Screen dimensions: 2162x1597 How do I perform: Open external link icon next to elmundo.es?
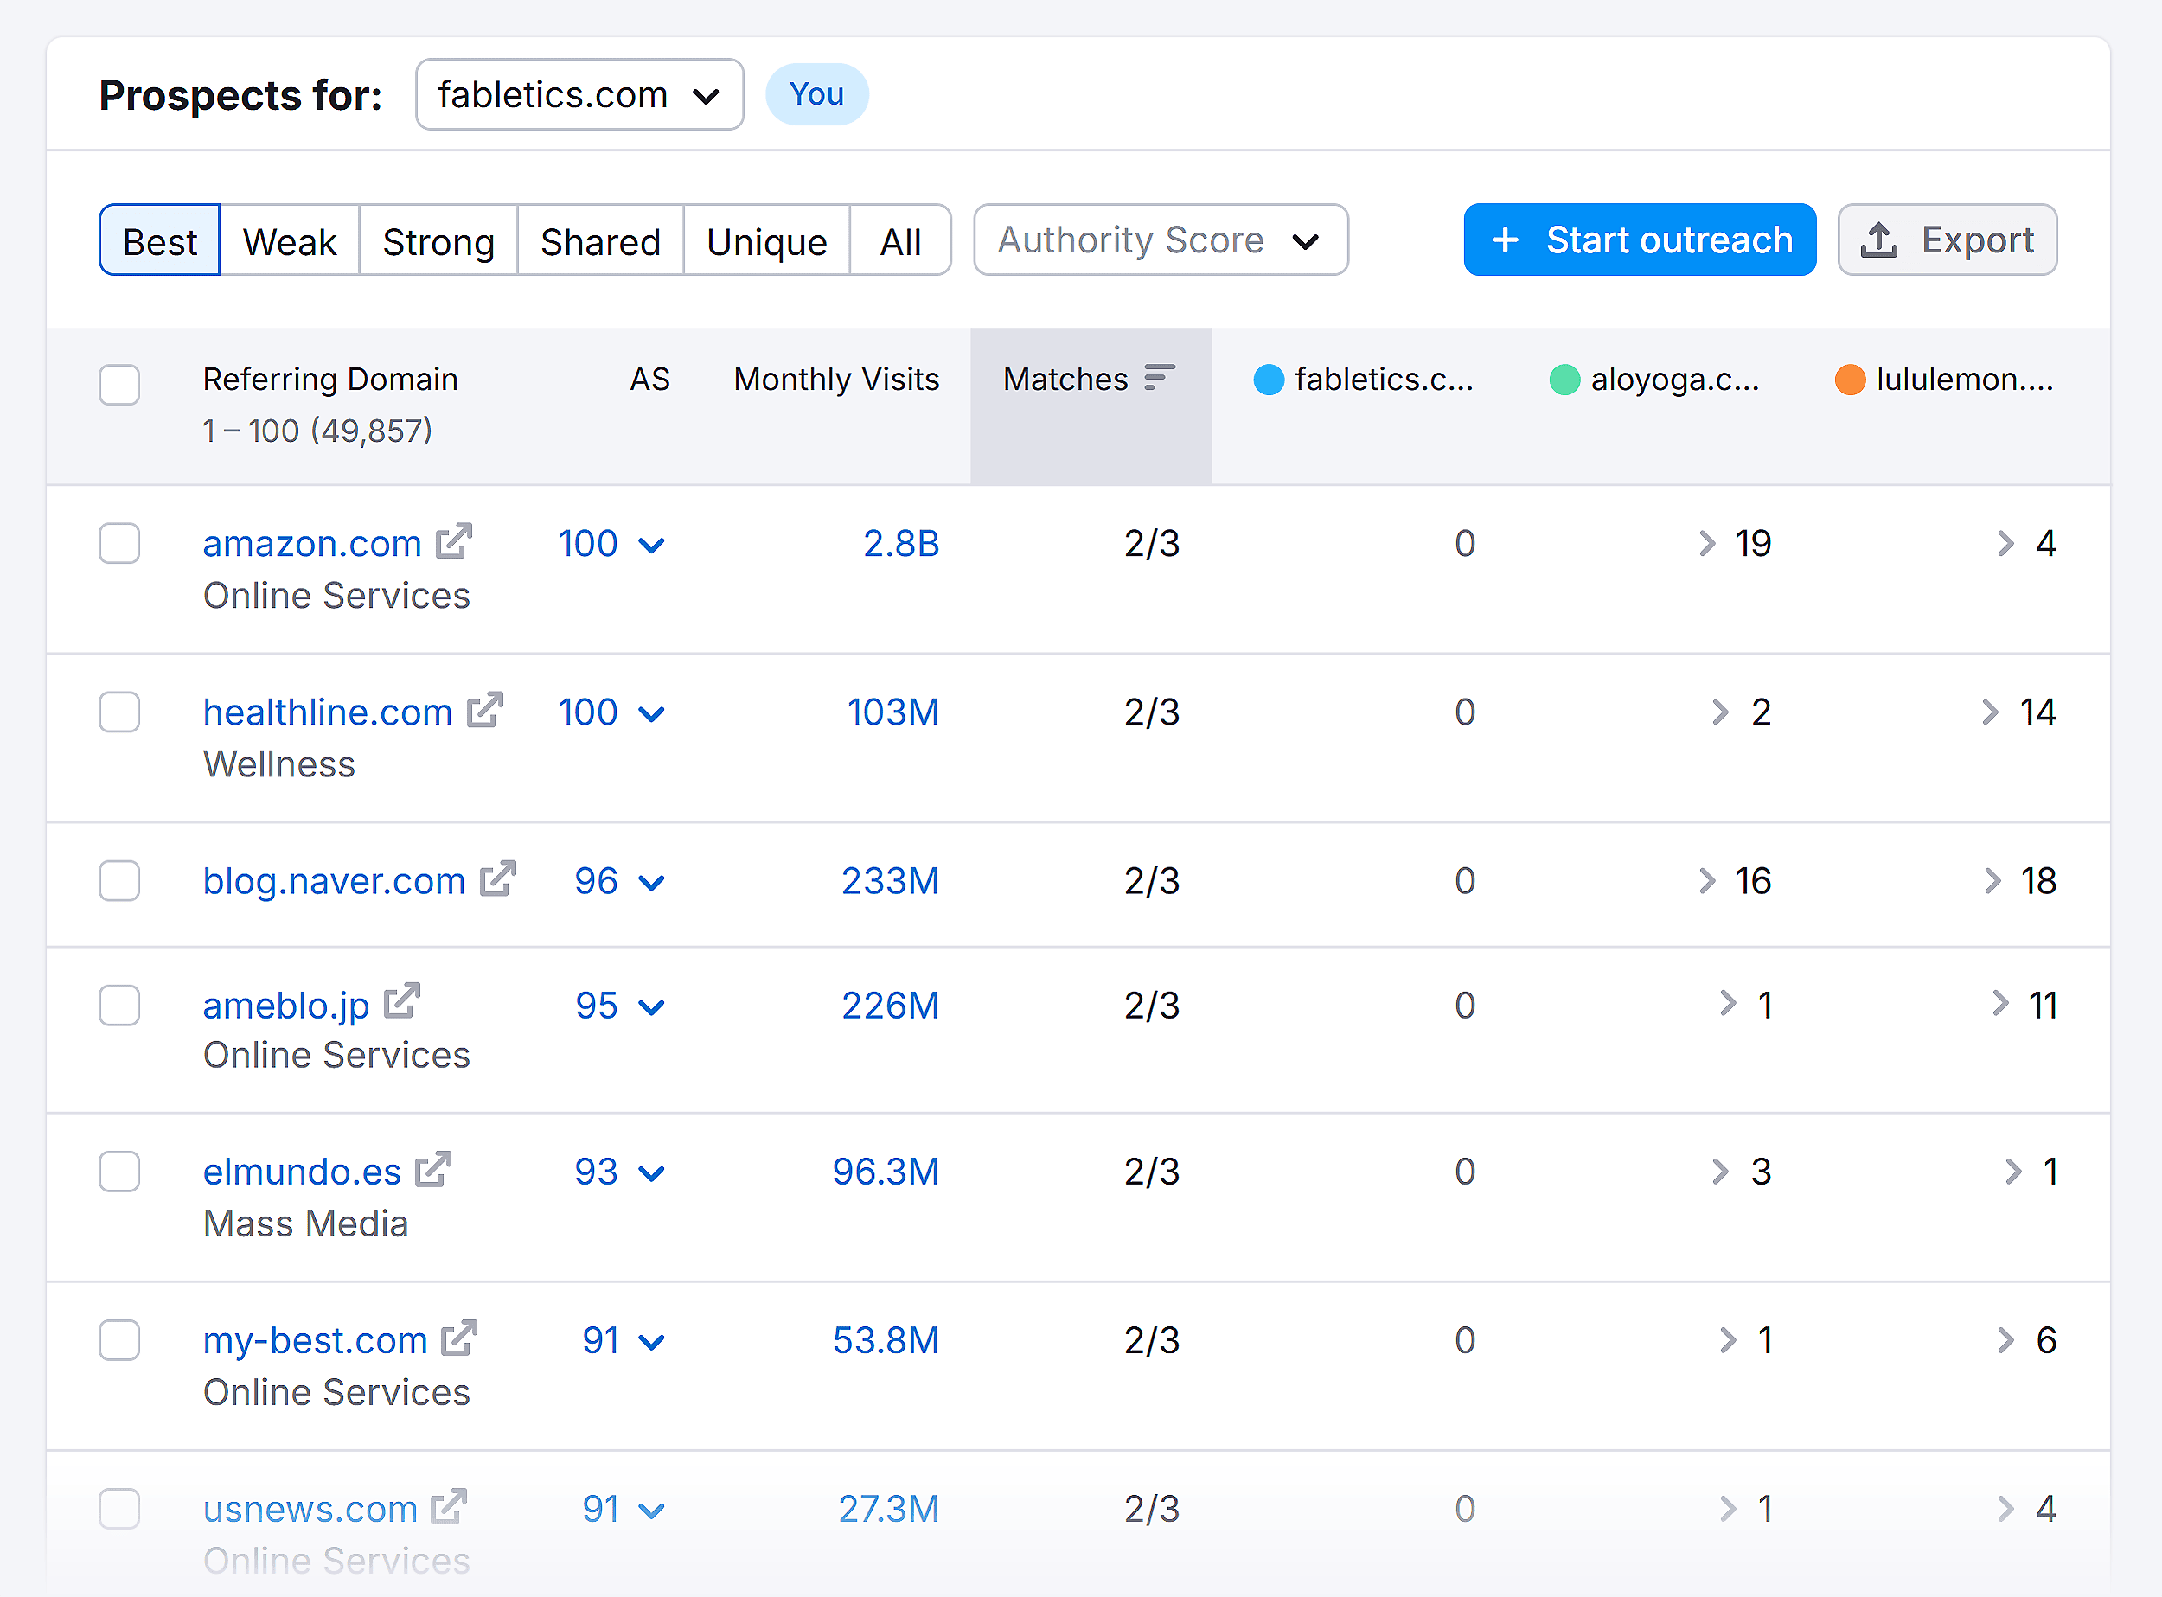(x=433, y=1170)
